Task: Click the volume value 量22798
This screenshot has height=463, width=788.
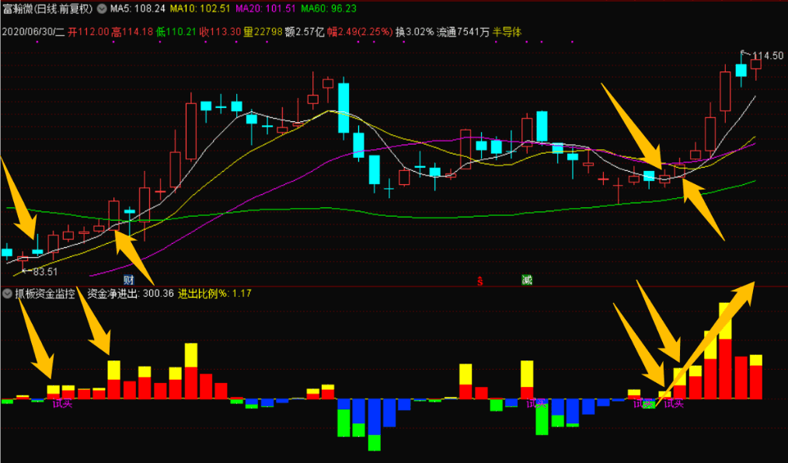Action: coord(263,32)
